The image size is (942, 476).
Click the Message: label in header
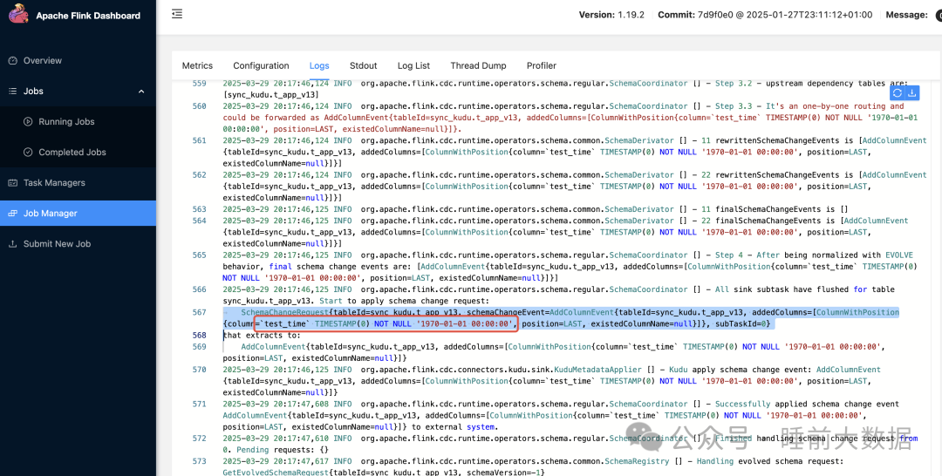click(x=904, y=15)
